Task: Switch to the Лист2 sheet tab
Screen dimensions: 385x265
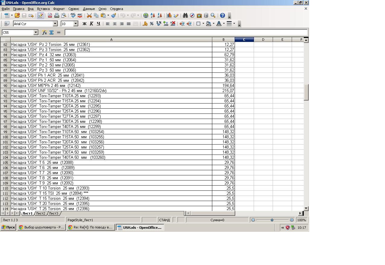Action: [x=40, y=213]
